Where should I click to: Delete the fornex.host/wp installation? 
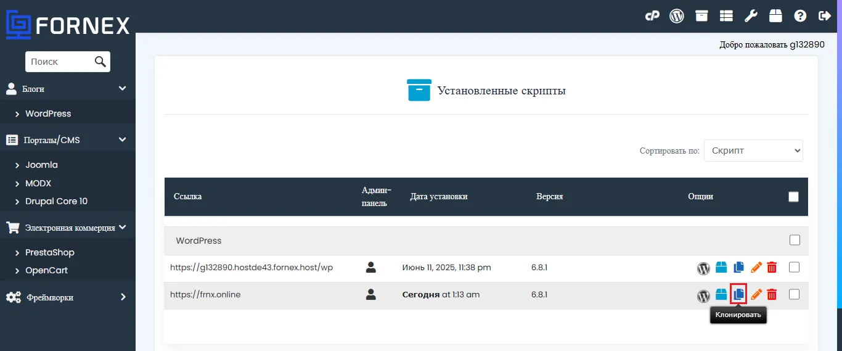(772, 268)
